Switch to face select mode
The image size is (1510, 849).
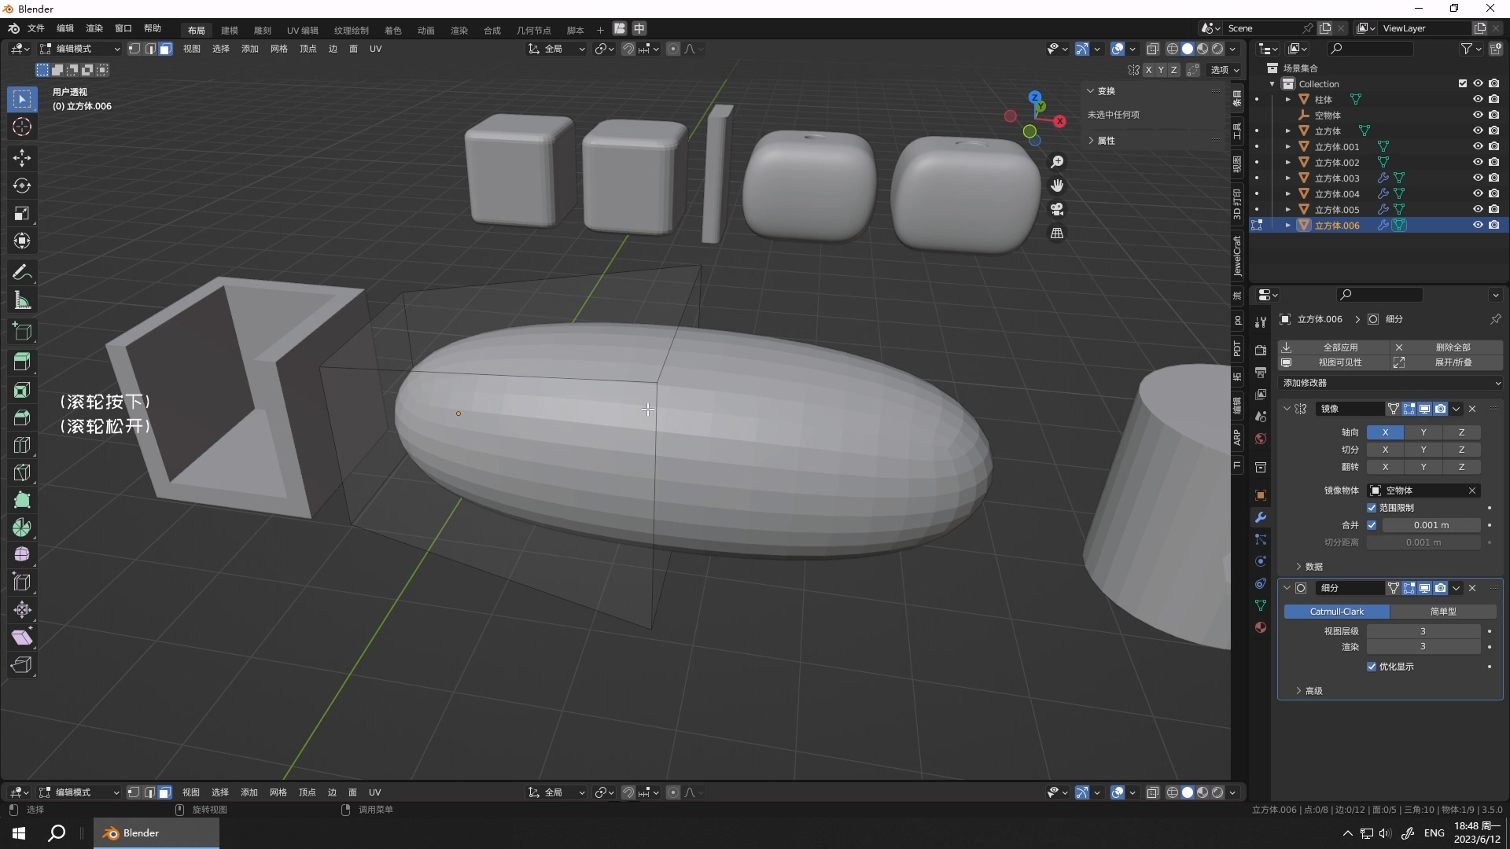pyautogui.click(x=166, y=49)
